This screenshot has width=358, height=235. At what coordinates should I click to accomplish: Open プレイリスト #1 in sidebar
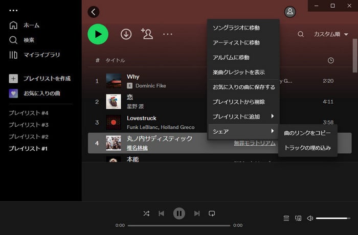28,149
